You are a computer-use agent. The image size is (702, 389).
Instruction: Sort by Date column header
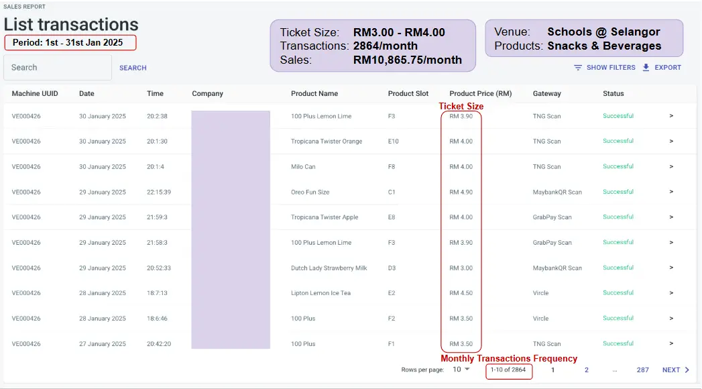click(86, 94)
